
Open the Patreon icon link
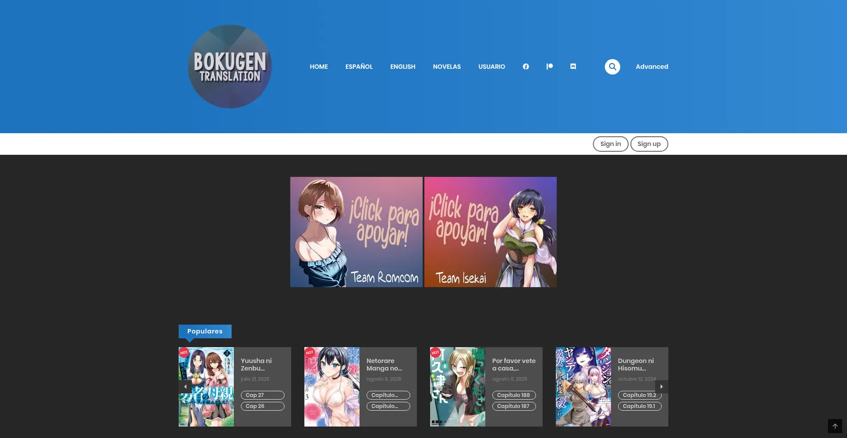(550, 67)
